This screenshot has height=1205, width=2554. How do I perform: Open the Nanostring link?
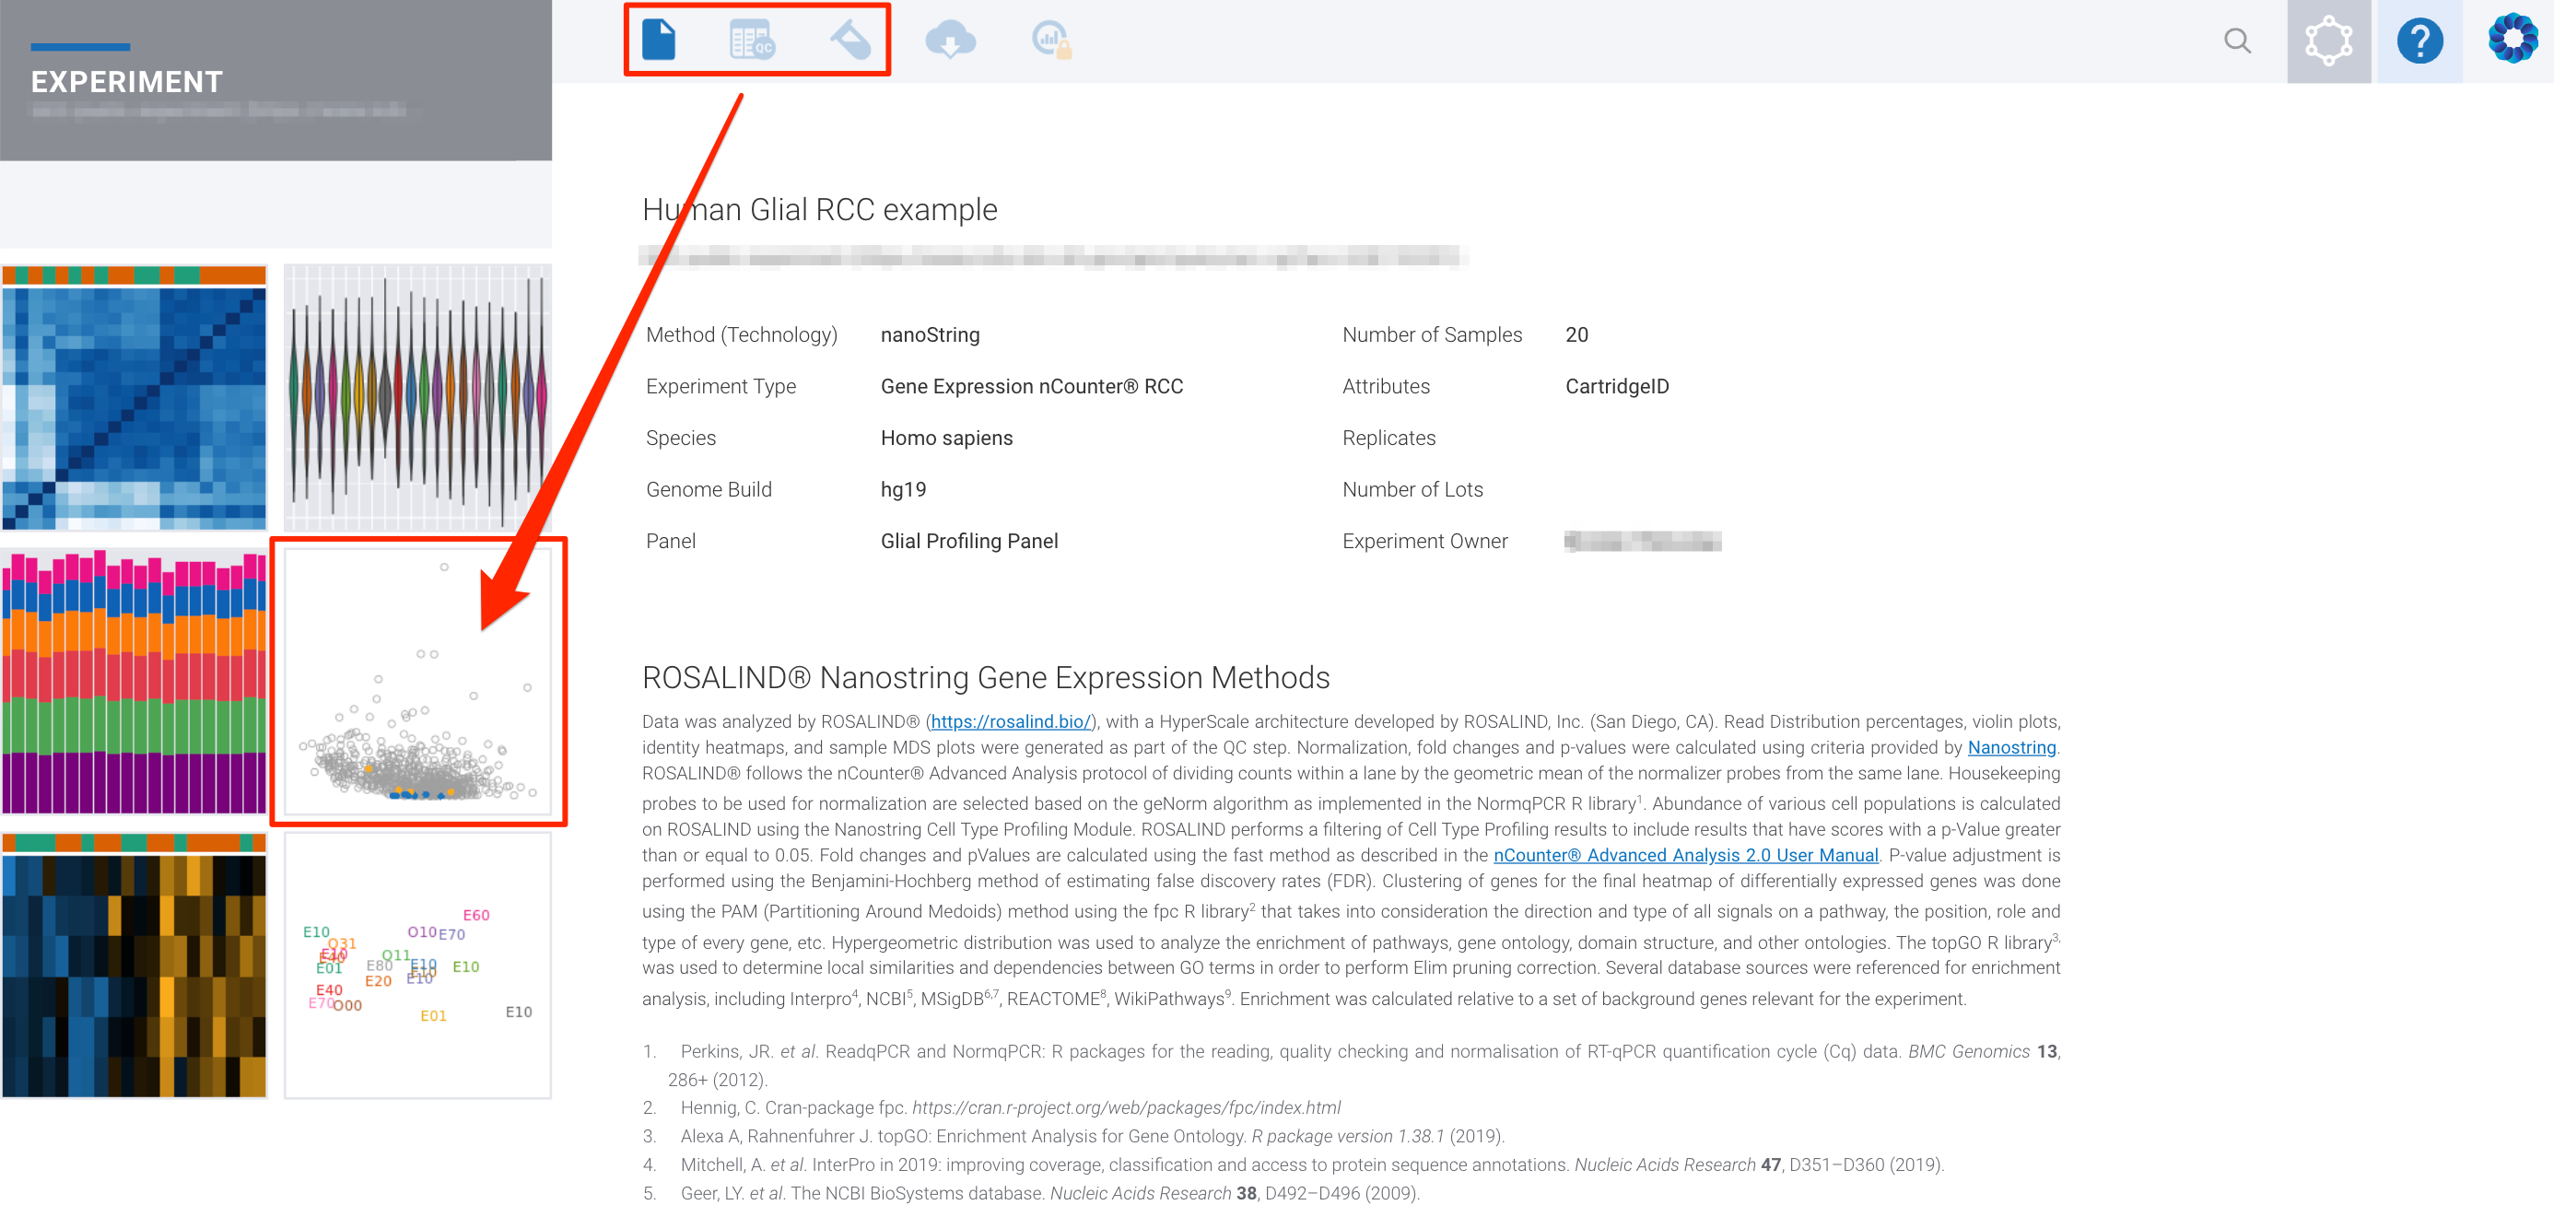click(2011, 747)
